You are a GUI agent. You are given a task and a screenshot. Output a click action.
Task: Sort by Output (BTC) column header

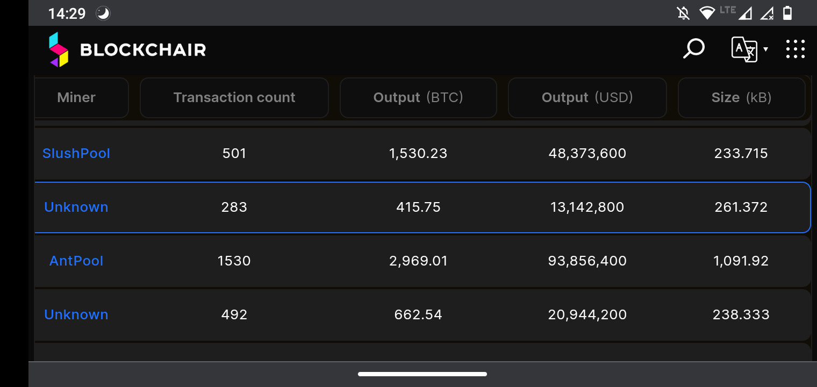(x=418, y=98)
